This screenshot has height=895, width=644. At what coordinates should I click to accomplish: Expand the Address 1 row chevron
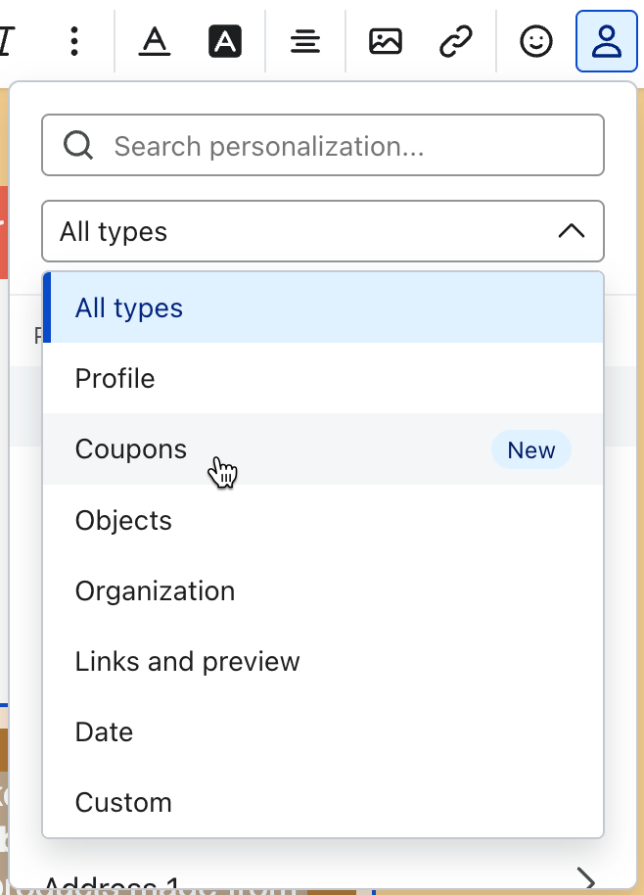pyautogui.click(x=585, y=878)
